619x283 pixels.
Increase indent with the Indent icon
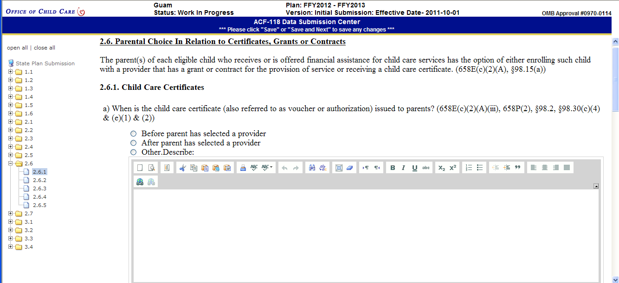(506, 168)
